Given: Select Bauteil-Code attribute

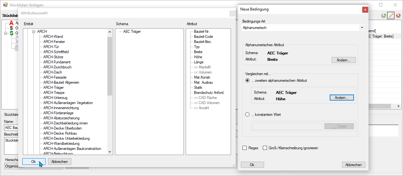Looking at the screenshot, I should click(204, 37).
